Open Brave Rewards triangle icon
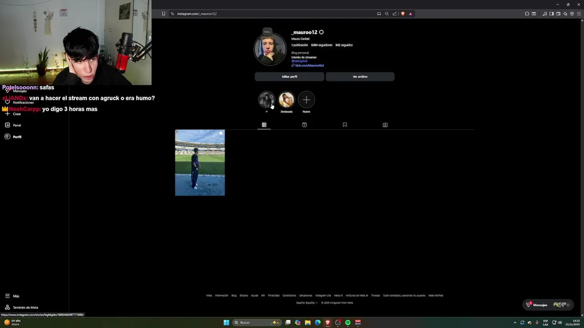Screen dimensions: 584x328 [x=410, y=14]
